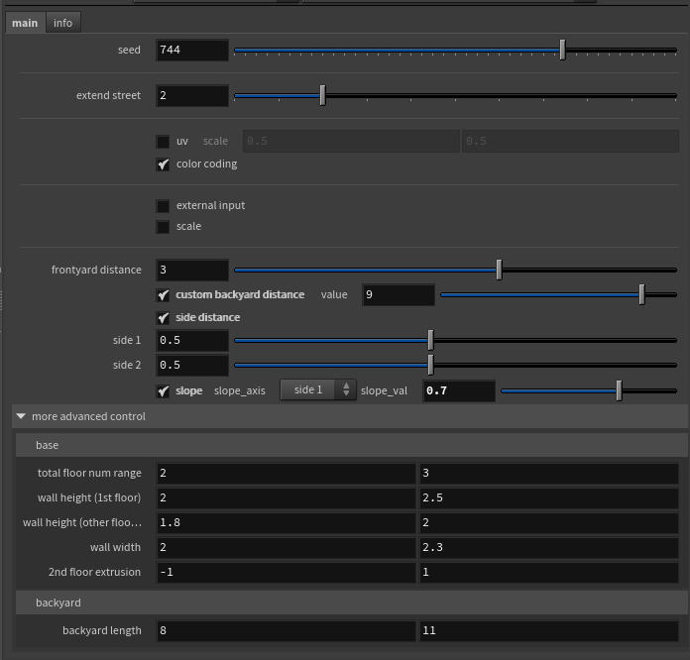Viewport: 690px width, 660px height.
Task: Open the slope_axis dropdown
Action: (x=318, y=389)
